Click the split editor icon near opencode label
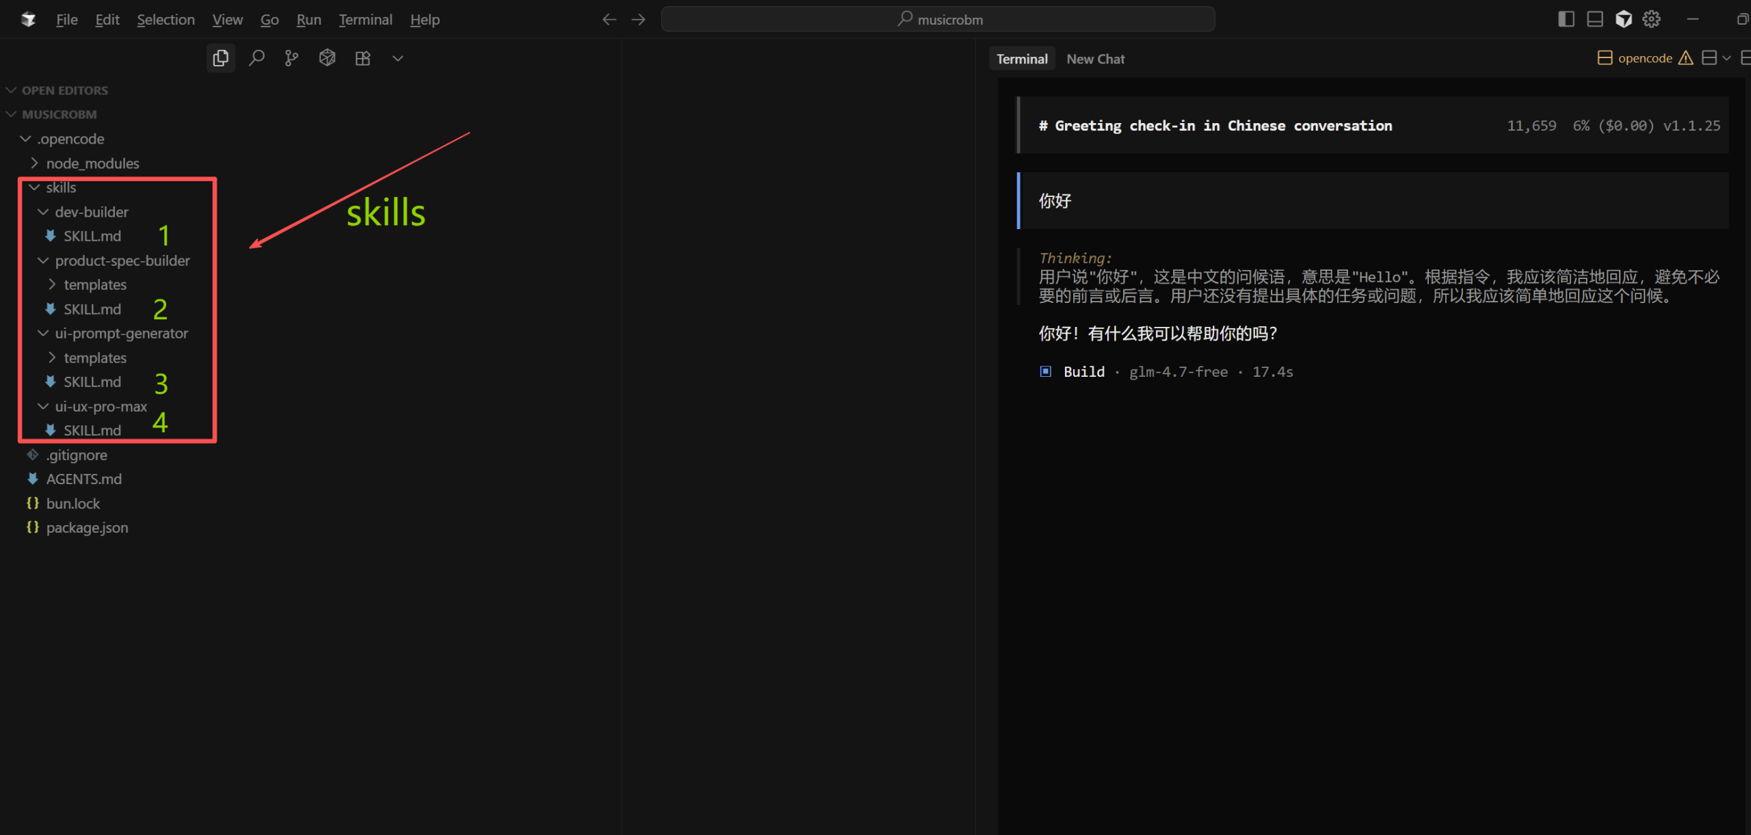1751x835 pixels. (x=1605, y=57)
